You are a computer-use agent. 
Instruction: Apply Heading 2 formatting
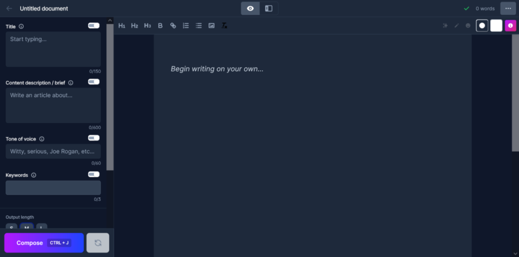(x=134, y=26)
